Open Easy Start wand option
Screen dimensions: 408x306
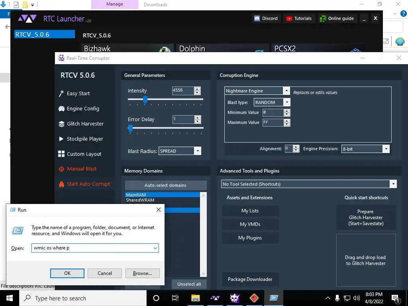pos(75,93)
